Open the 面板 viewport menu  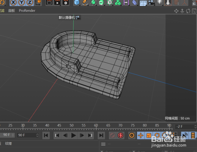point(11,11)
